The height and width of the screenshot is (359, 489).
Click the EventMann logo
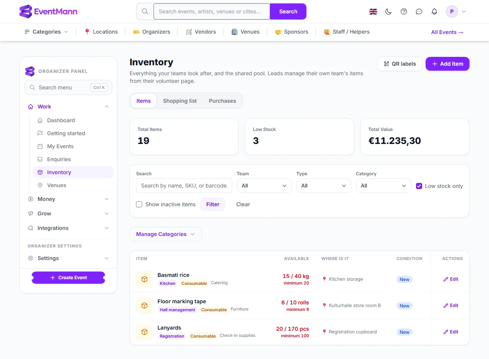[x=48, y=11]
